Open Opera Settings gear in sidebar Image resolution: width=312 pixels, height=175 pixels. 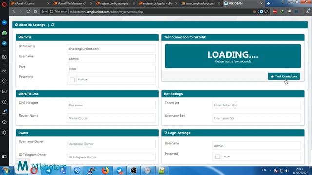(x=4, y=133)
